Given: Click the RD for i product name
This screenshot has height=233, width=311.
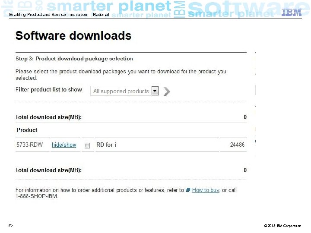Looking at the screenshot, I should pos(106,145).
